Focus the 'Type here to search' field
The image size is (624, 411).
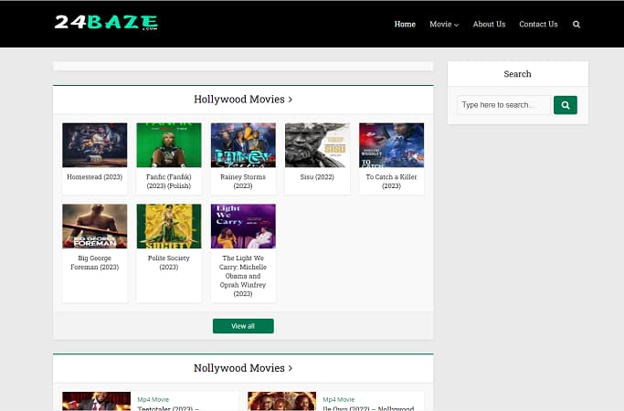(503, 105)
